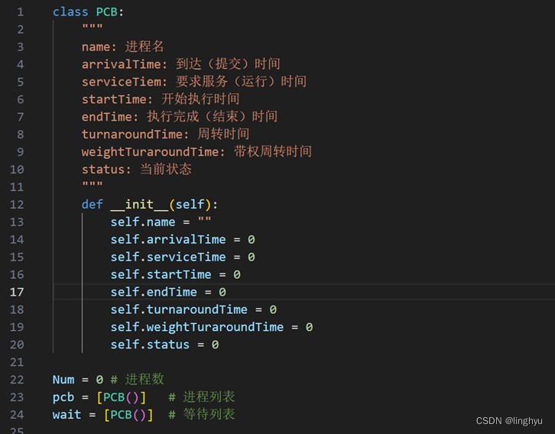Click the 'def' keyword on line 12

92,205
